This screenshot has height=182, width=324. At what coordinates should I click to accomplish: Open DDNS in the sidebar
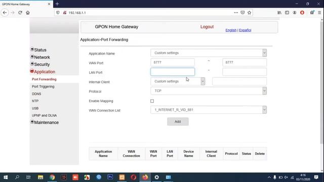coord(36,94)
